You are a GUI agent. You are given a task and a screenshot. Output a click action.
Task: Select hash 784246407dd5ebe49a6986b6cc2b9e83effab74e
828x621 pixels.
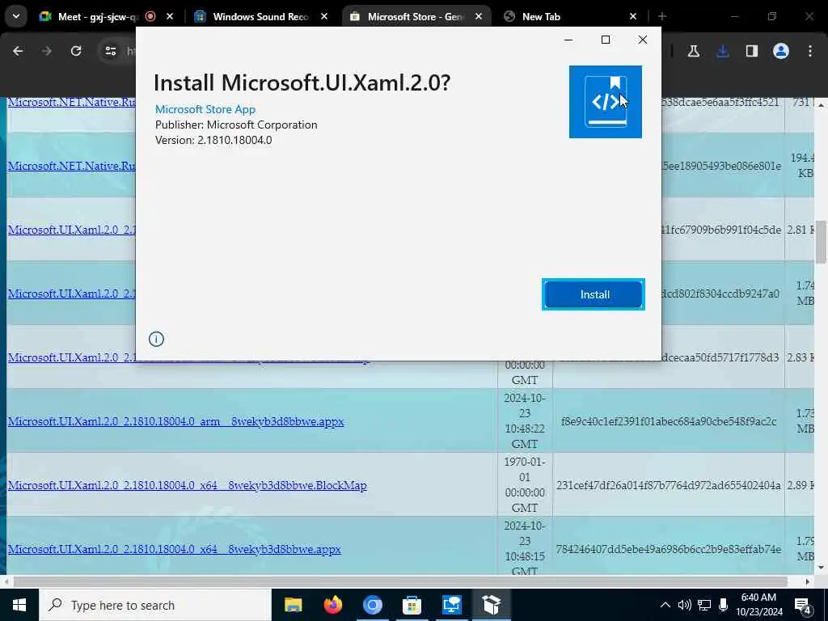669,549
